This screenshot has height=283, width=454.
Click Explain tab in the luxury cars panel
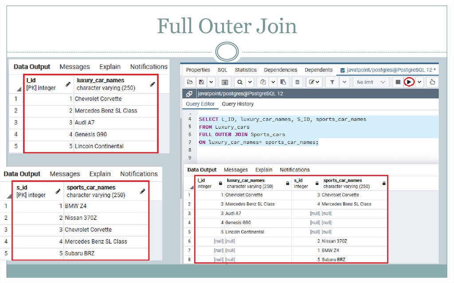tap(110, 67)
